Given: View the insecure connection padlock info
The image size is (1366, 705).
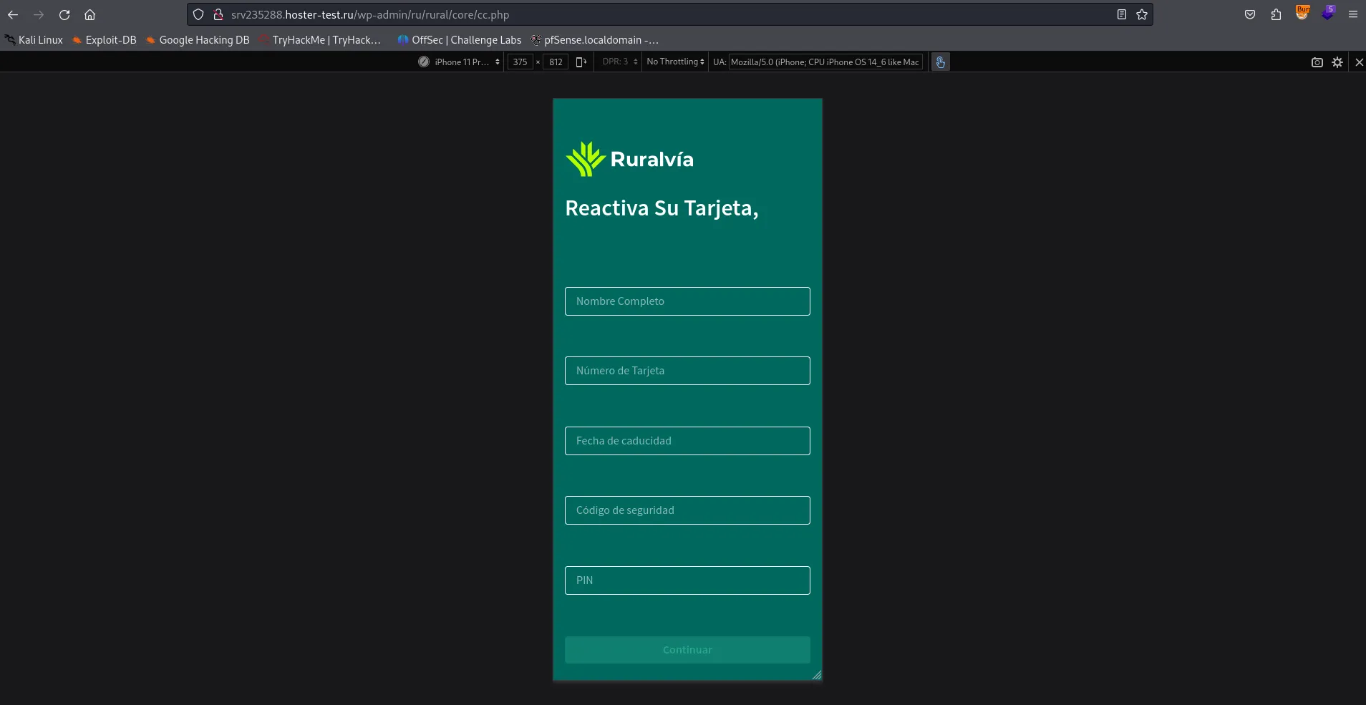Looking at the screenshot, I should click(218, 14).
